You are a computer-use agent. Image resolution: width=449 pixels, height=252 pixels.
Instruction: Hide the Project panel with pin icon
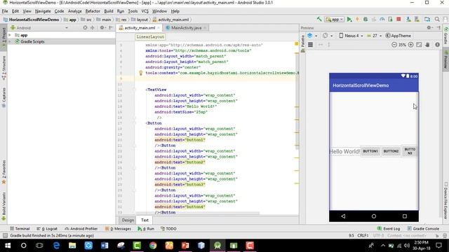pyautogui.click(x=111, y=28)
